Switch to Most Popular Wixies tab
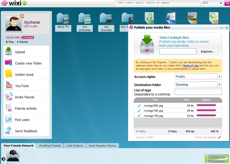 [x=102, y=145]
